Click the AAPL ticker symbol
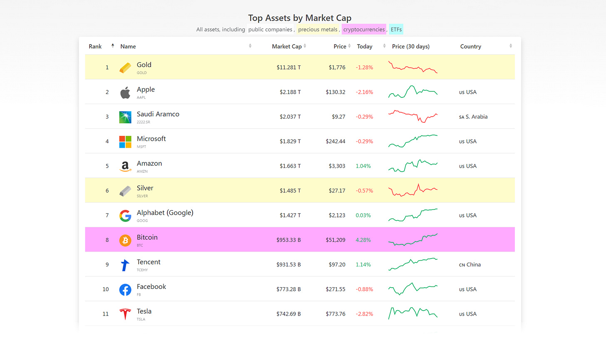 [142, 97]
